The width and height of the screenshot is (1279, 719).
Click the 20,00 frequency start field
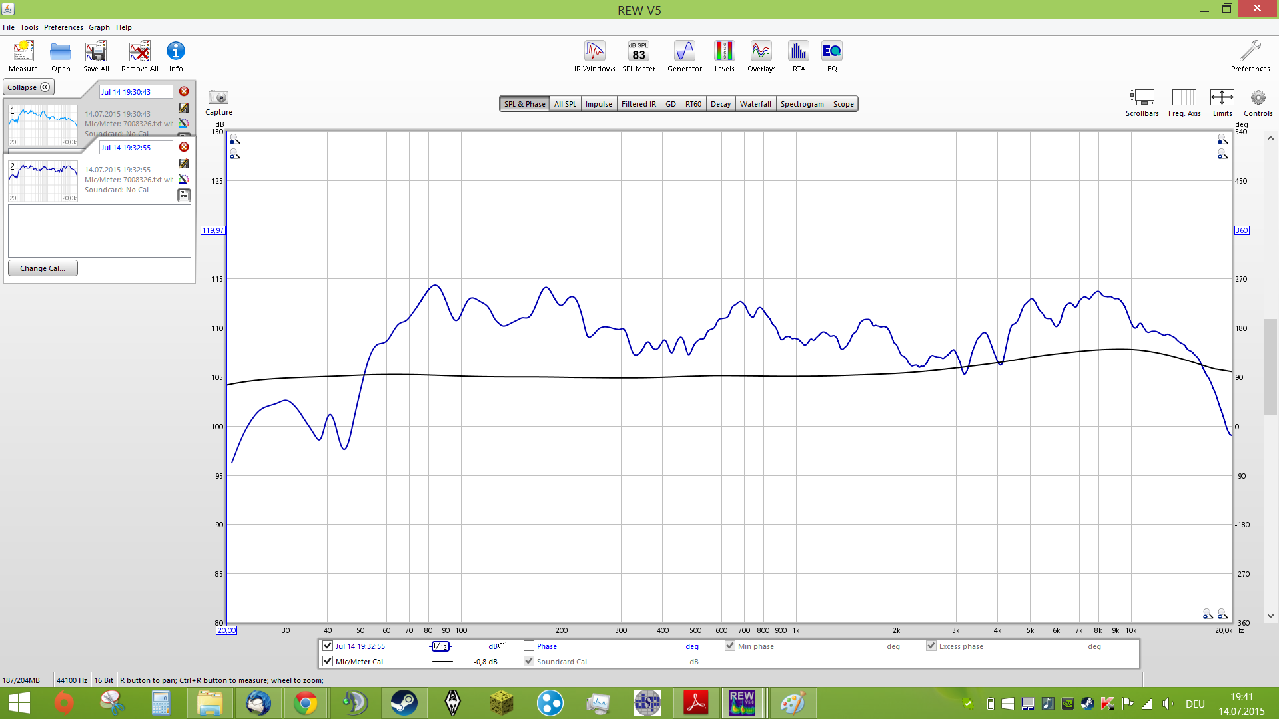226,630
